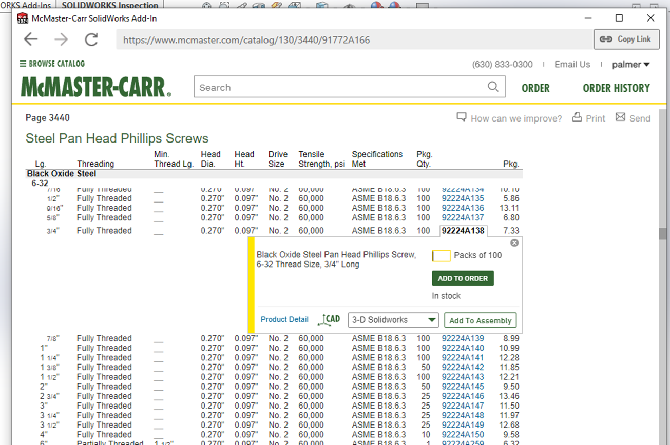Open part number 92224A147

pyautogui.click(x=463, y=406)
